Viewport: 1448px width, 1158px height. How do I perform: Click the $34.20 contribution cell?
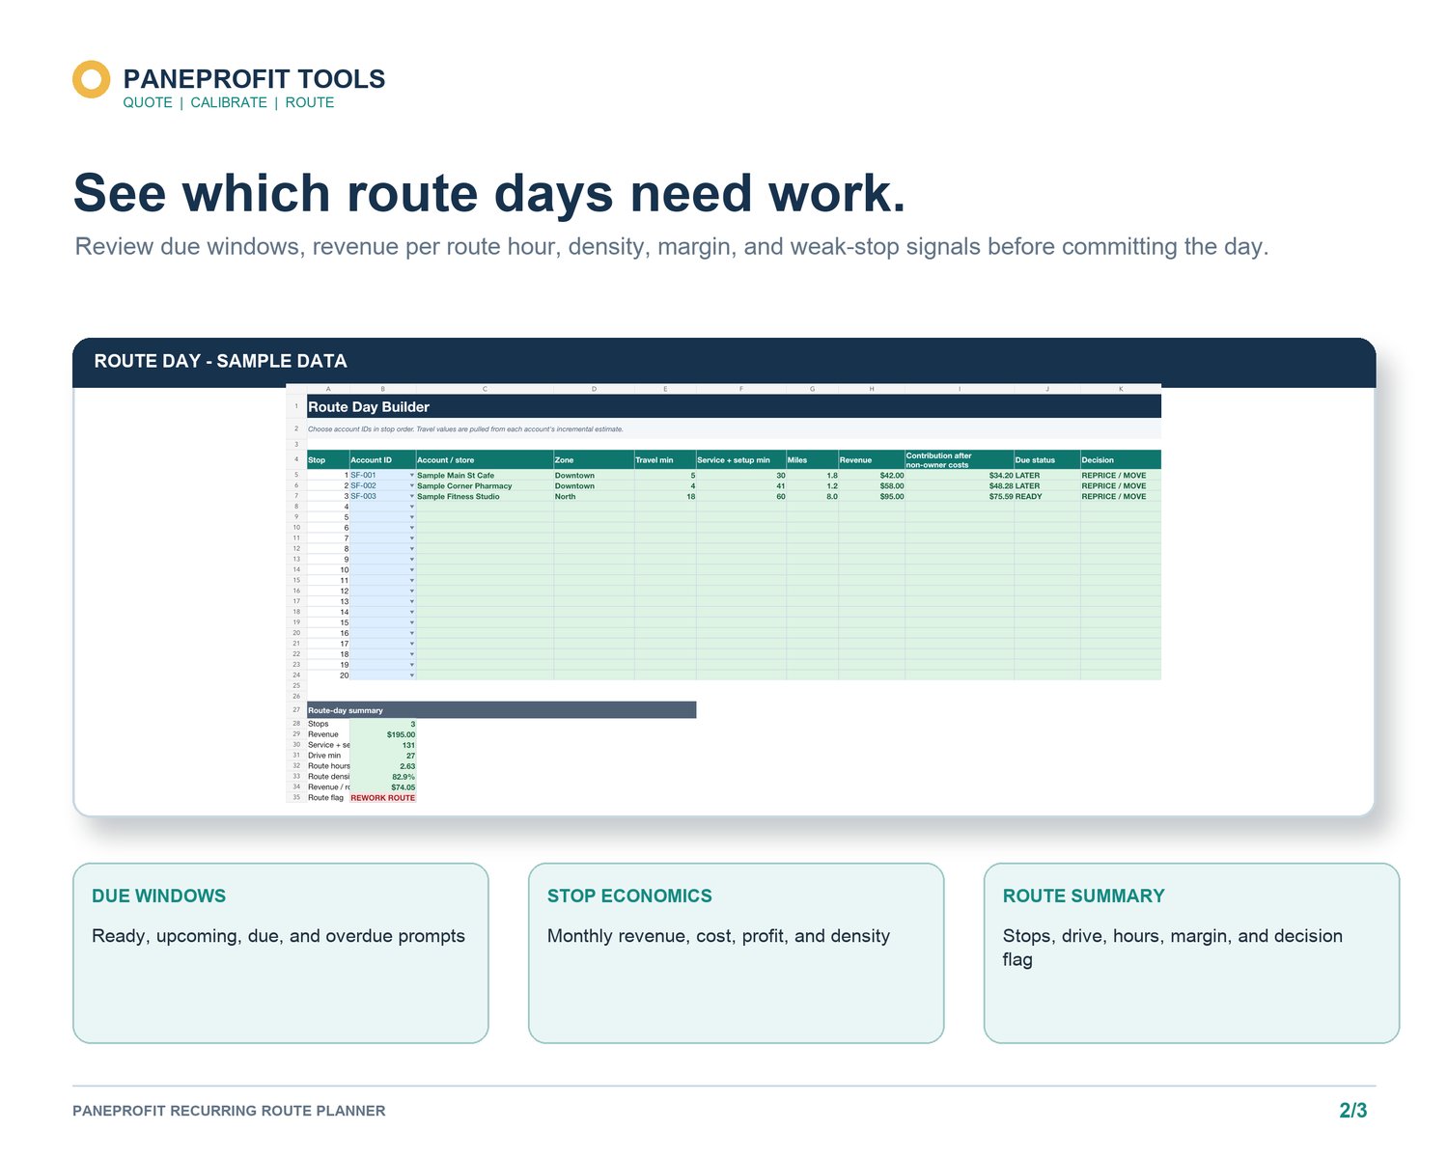pos(959,475)
